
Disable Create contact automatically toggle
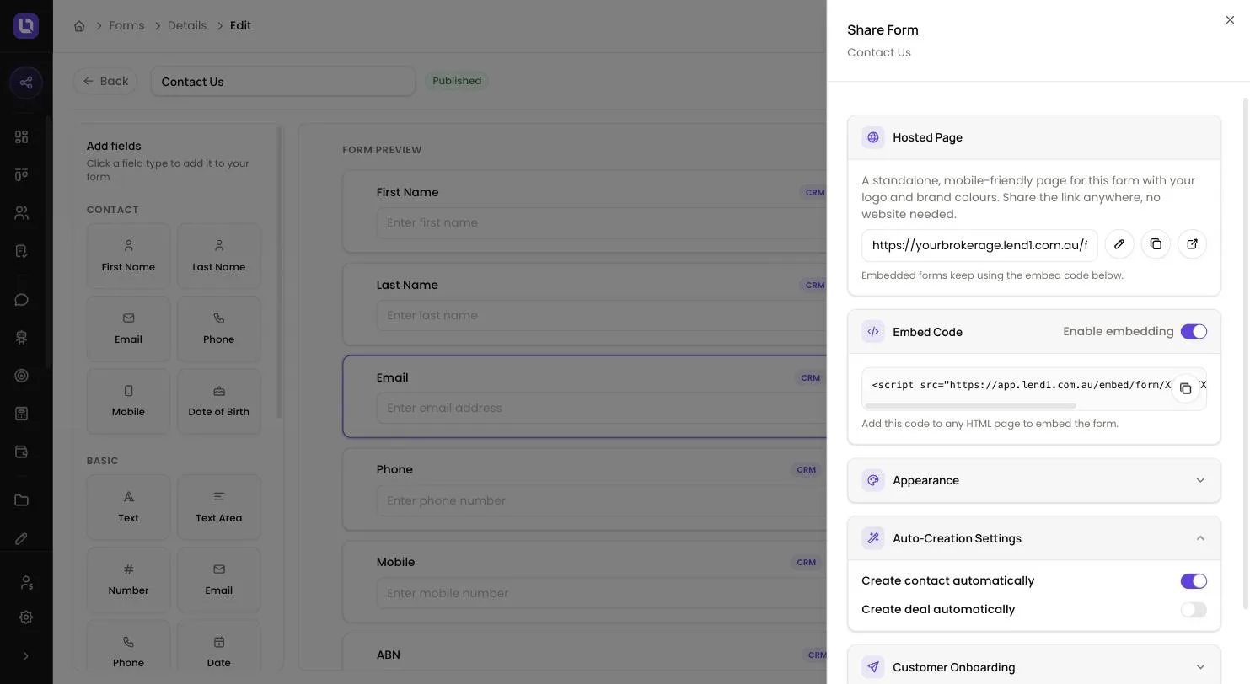[1194, 581]
